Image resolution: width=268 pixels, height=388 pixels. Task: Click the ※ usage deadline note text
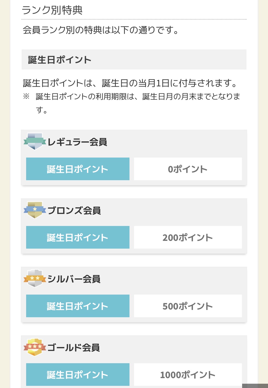click(x=131, y=103)
